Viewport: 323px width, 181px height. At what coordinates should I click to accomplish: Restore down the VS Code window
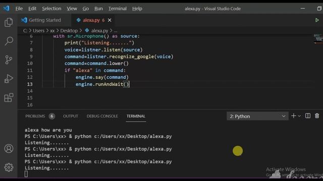click(319, 9)
